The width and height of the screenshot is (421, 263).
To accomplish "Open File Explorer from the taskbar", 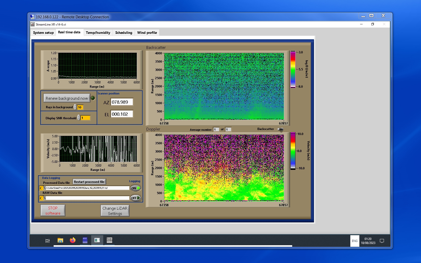I will click(x=60, y=240).
